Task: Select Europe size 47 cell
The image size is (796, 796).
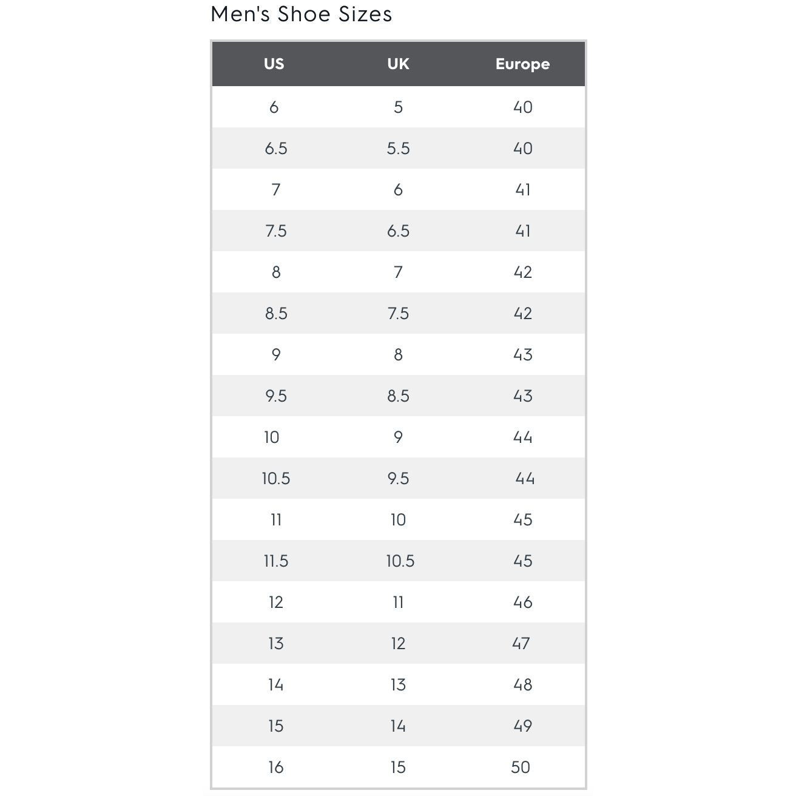Action: pos(521,644)
